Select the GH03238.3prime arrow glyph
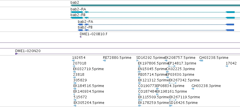The image size is (240, 107). [x=193, y=89]
